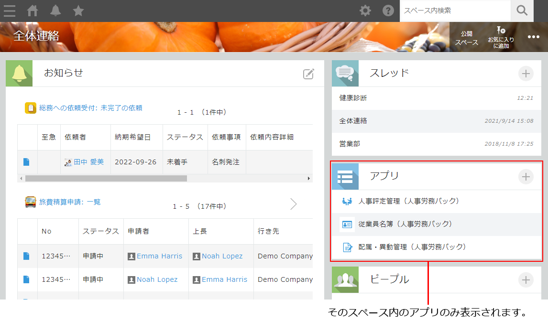
Task: Go to next page of 旅費精算申請 list
Action: tap(294, 204)
